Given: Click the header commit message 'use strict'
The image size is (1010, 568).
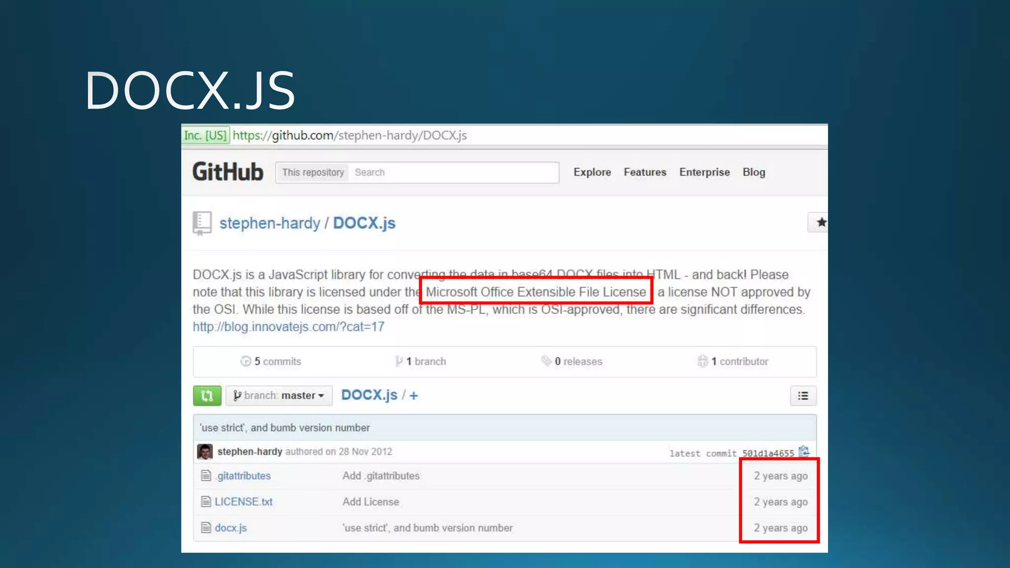Looking at the screenshot, I should click(285, 427).
